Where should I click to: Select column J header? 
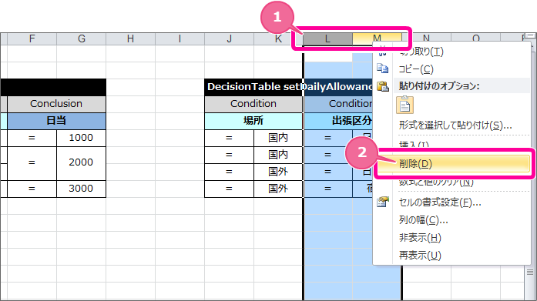[229, 38]
